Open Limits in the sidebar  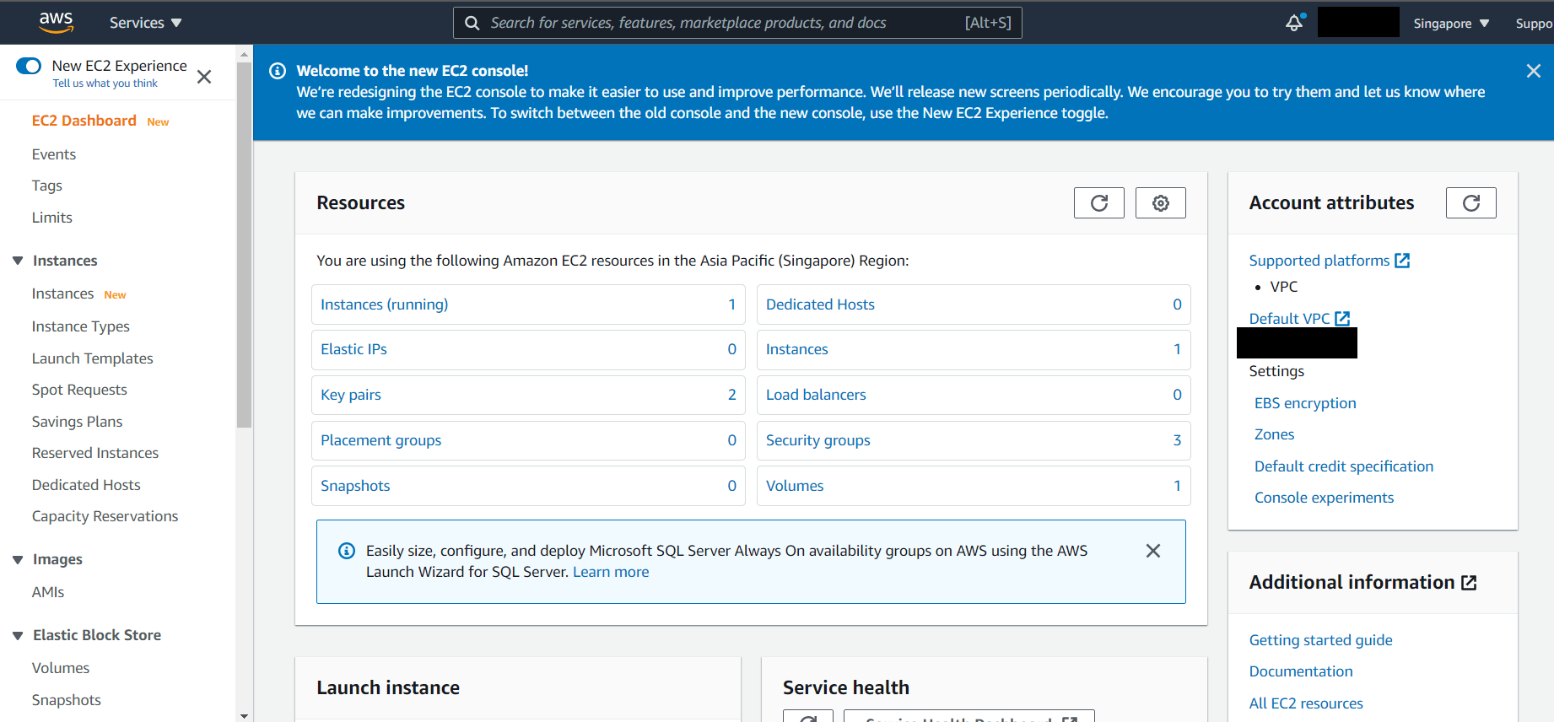(x=52, y=218)
